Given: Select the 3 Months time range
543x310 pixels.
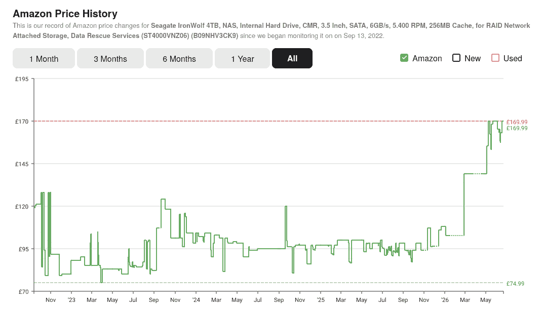Looking at the screenshot, I should pos(110,59).
